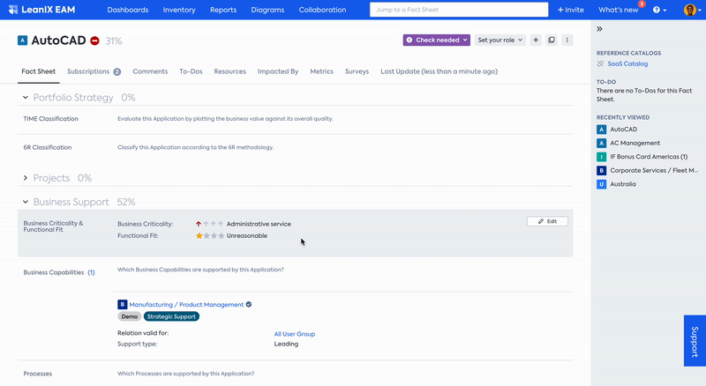
Task: Open the Support side tab
Action: [695, 340]
